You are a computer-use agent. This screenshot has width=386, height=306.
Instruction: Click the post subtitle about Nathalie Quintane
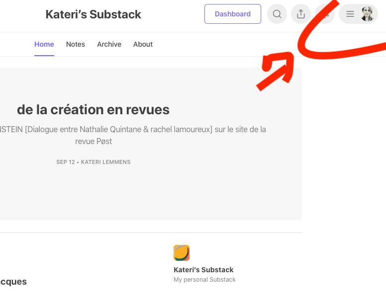[x=133, y=135]
